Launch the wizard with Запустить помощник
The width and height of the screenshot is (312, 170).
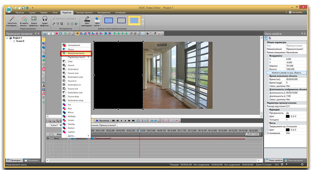click(x=12, y=21)
